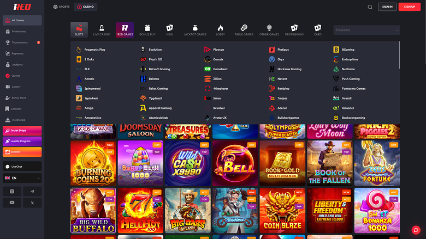426x239 pixels.
Task: Open the YouTube social icon
Action: [12, 203]
